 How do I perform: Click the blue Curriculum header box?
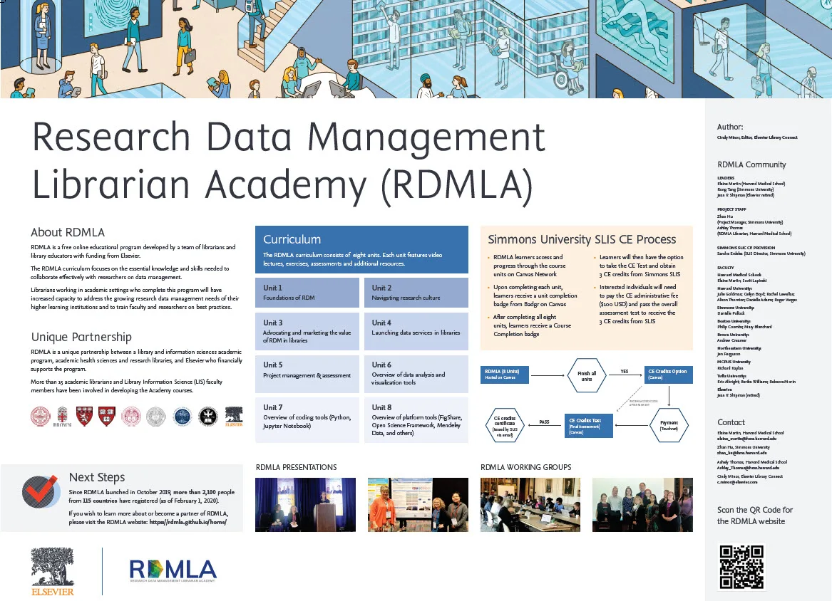click(x=362, y=250)
